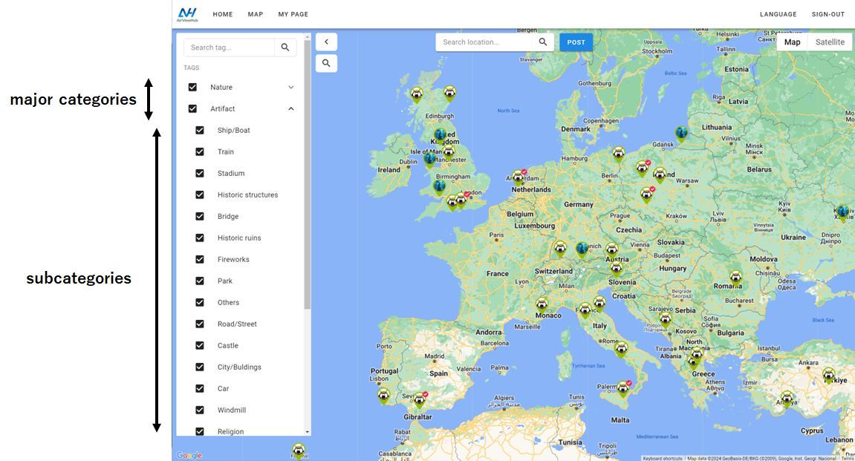The height and width of the screenshot is (461, 855).
Task: Toggle the Historic structures checkbox
Action: [x=200, y=194]
